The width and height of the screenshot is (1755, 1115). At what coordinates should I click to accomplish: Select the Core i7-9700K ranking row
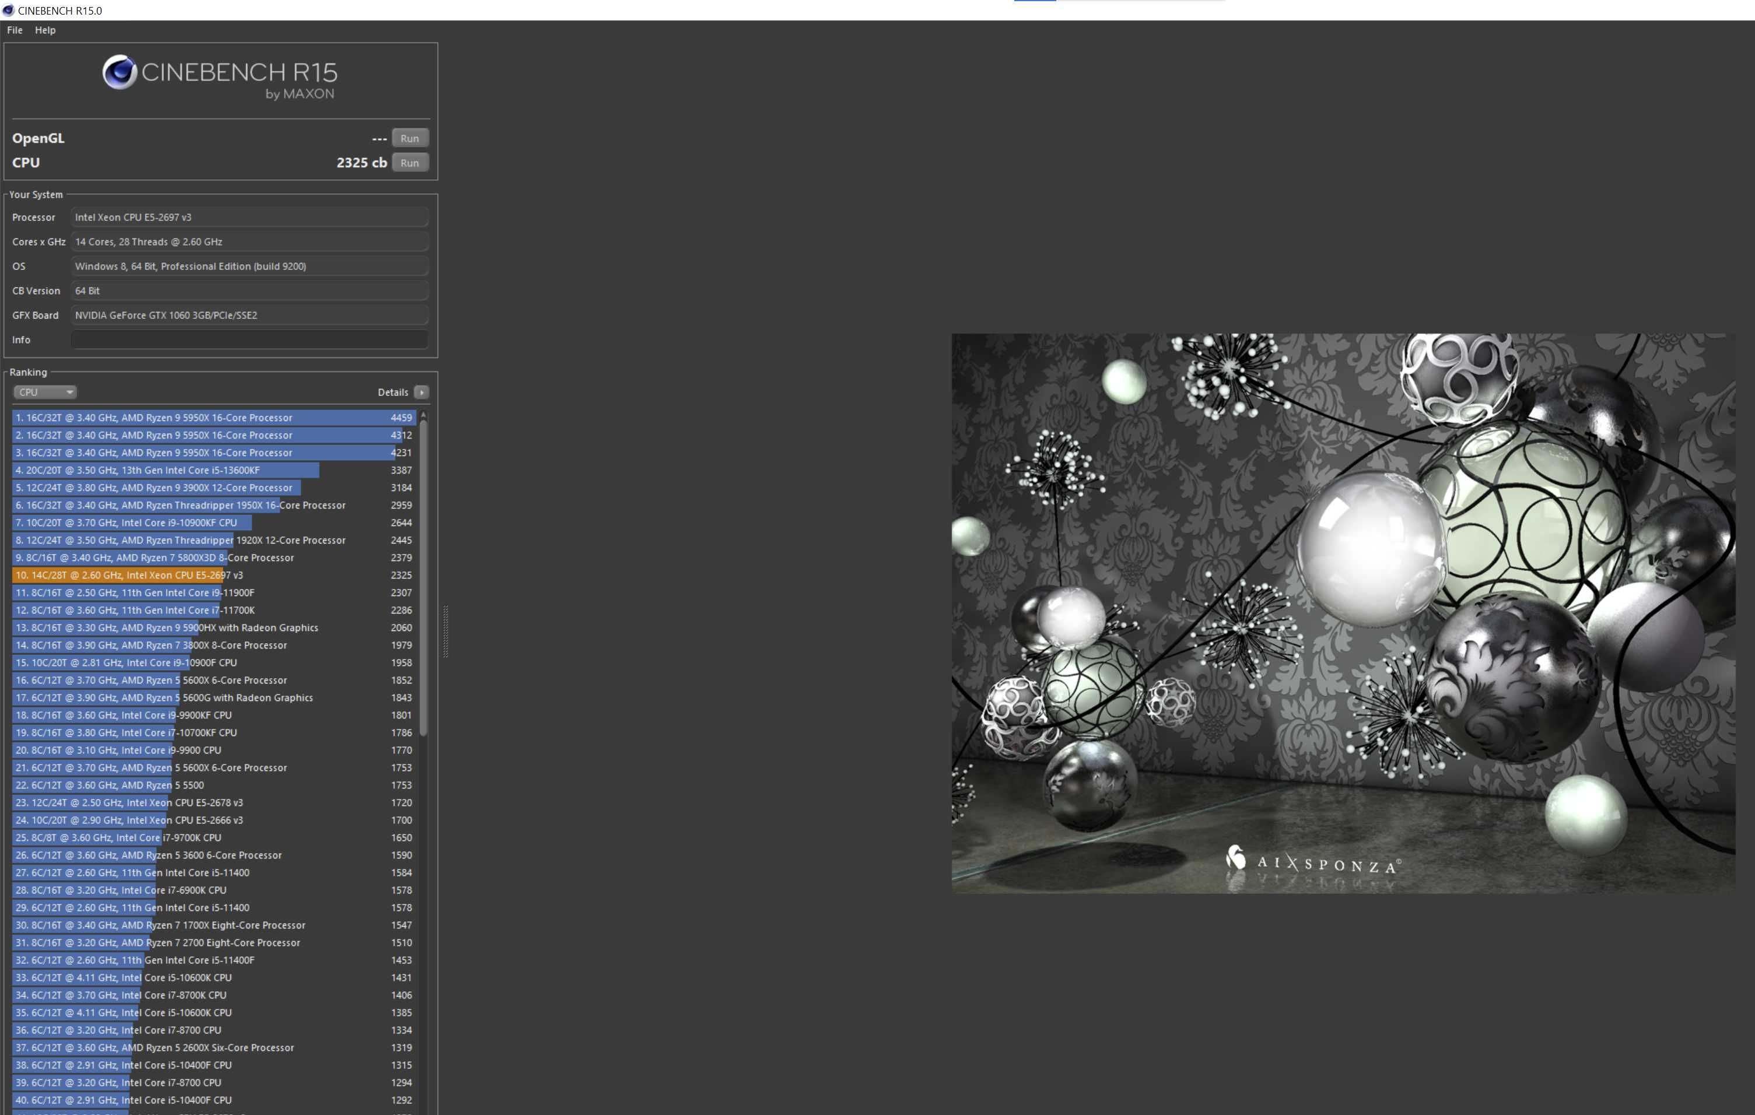214,837
